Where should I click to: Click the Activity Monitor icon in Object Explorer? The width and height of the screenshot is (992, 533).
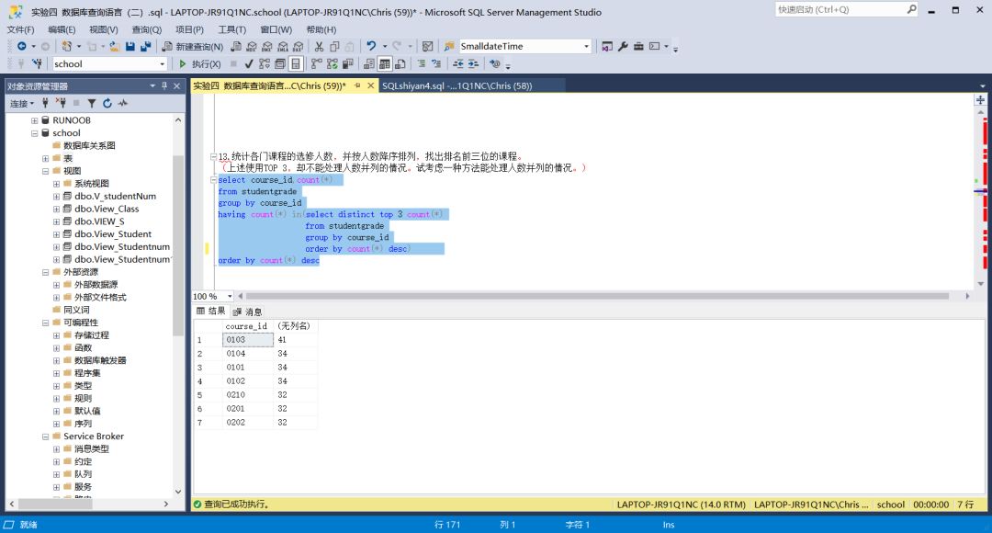point(122,103)
